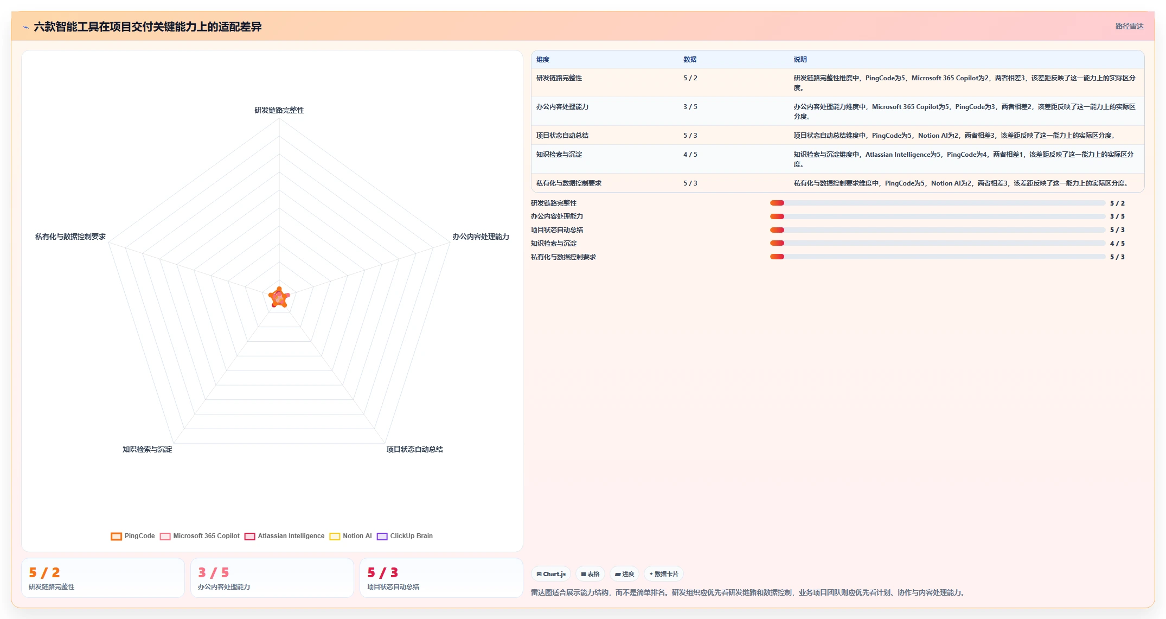Open the 3 / 5 办公内容处理能力 data card
1166x619 pixels.
pyautogui.click(x=272, y=578)
